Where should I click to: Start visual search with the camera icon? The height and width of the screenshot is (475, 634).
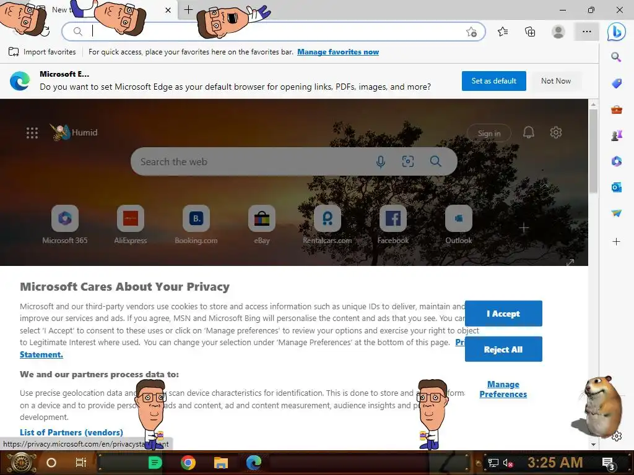click(407, 161)
